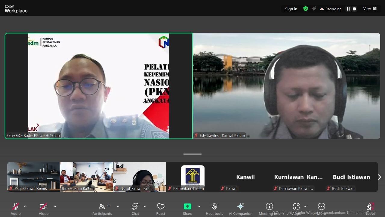Expand the audio options arrow
Image resolution: width=385 pixels, height=217 pixels.
25,206
